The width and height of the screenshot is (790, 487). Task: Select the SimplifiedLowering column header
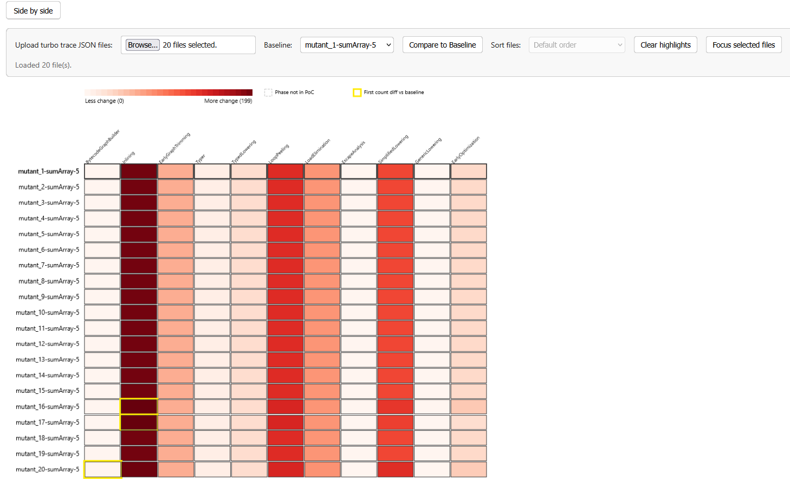pyautogui.click(x=393, y=149)
